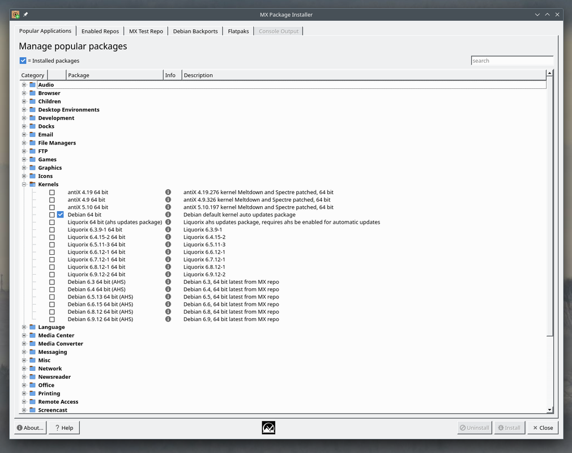
Task: Open info for Debian 6.4 64 bit (AHS)
Action: tap(168, 289)
